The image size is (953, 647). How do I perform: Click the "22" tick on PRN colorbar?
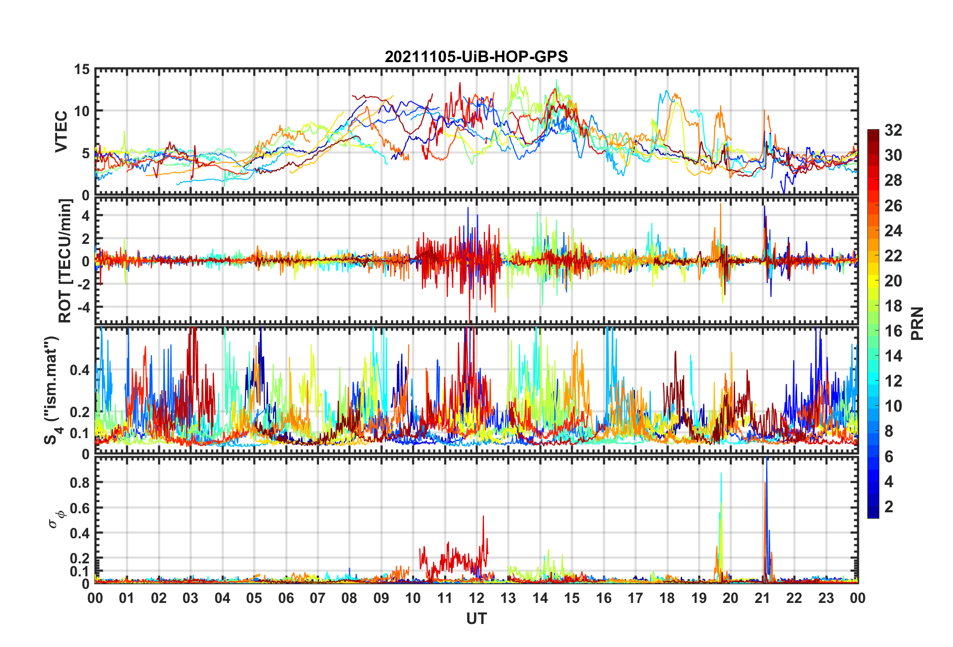pos(893,255)
